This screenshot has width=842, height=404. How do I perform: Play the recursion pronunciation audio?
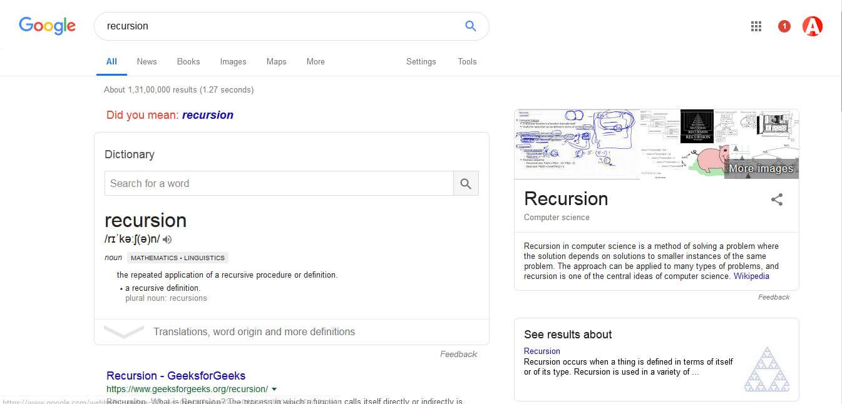(x=167, y=239)
